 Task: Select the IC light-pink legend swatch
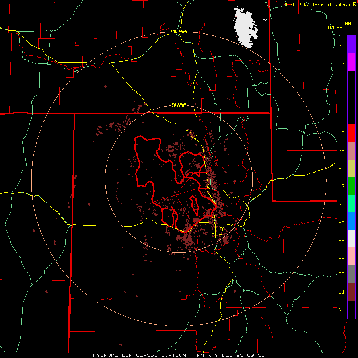pyautogui.click(x=351, y=257)
